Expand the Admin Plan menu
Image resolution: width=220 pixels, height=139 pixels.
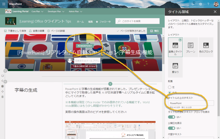pyautogui.click(x=75, y=12)
